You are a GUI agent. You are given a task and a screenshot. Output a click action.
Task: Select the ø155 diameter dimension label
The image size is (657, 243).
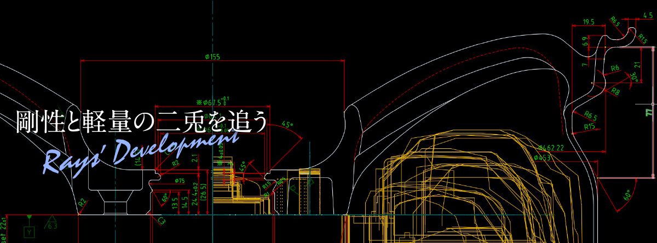pyautogui.click(x=212, y=57)
